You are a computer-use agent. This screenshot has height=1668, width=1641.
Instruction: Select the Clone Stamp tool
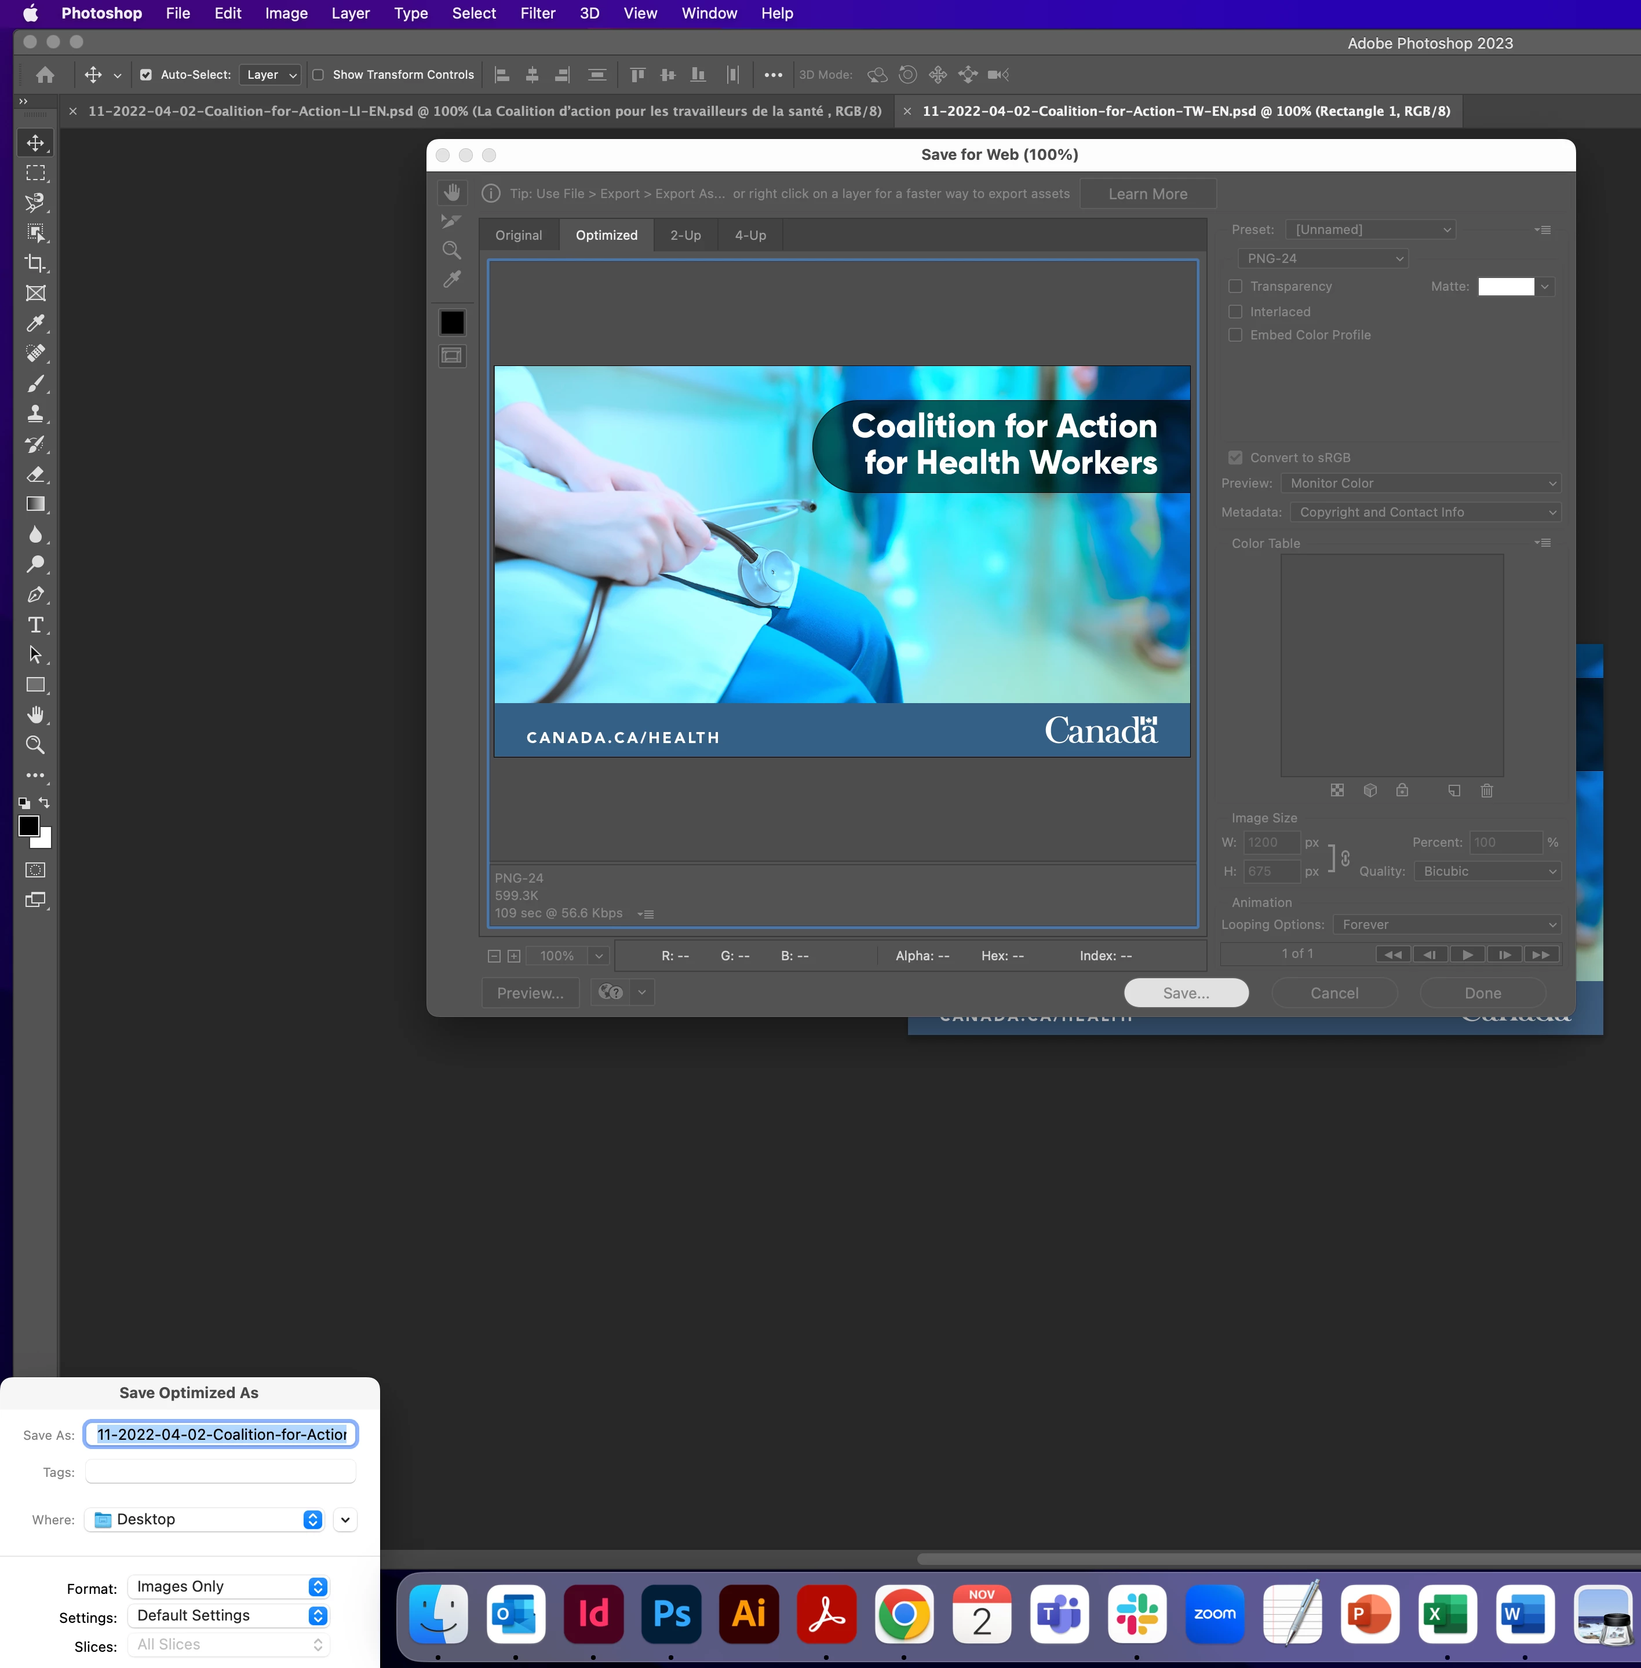35,415
